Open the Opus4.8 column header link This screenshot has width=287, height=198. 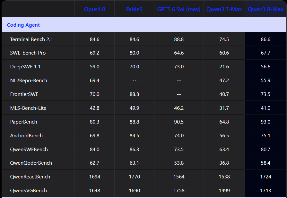coord(94,9)
